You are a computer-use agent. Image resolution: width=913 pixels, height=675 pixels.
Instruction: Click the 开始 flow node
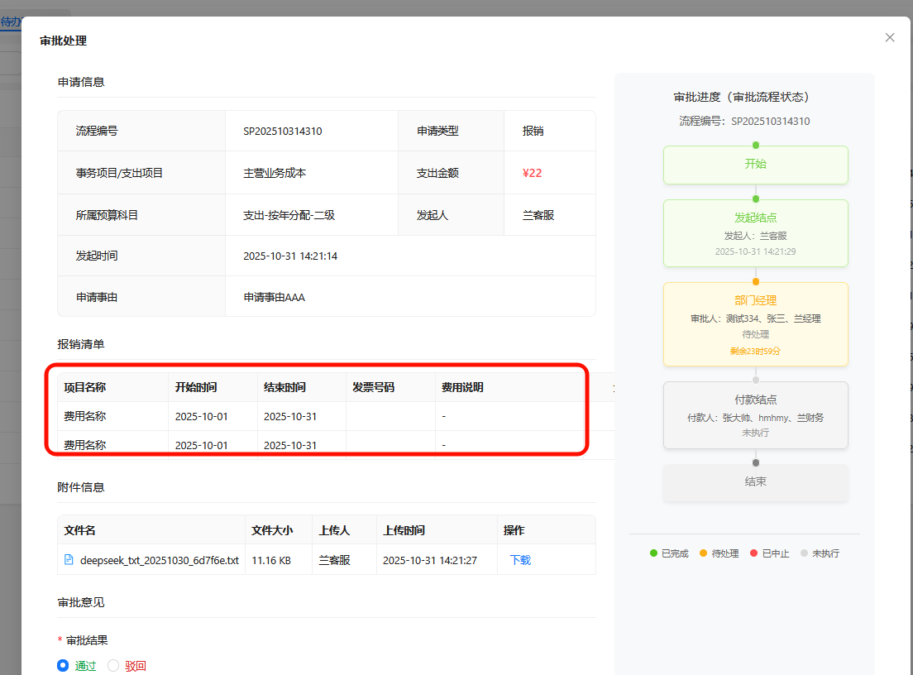[x=756, y=165]
